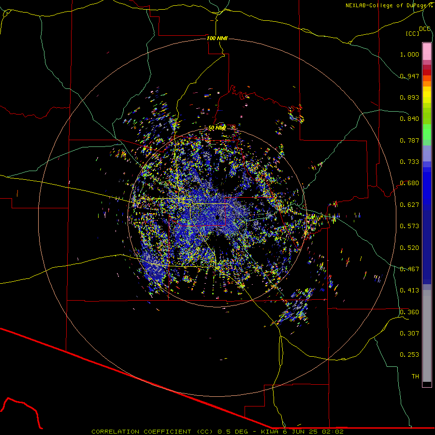The height and width of the screenshot is (435, 435).
Task: Pick the pink swatch atop the color bar
Action: coord(427,51)
